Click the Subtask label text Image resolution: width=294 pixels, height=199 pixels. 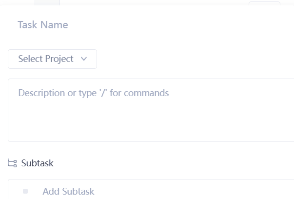click(x=38, y=163)
